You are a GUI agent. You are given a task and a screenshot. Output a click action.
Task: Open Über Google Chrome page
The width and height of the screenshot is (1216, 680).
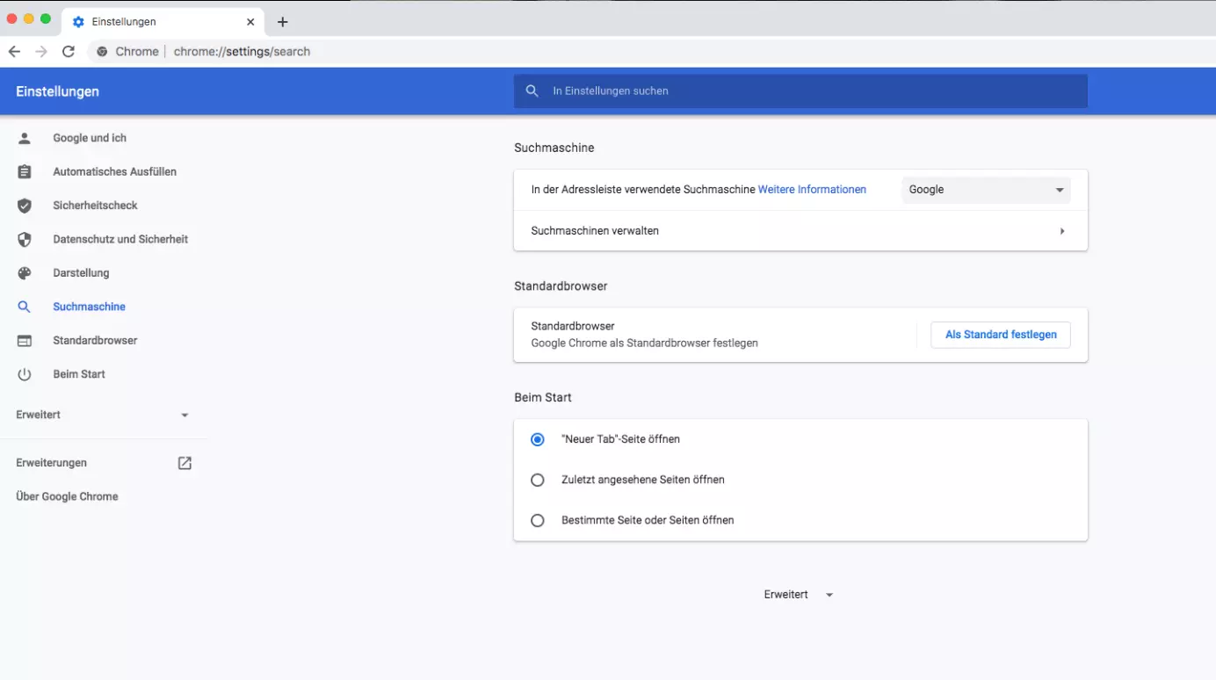pos(67,496)
